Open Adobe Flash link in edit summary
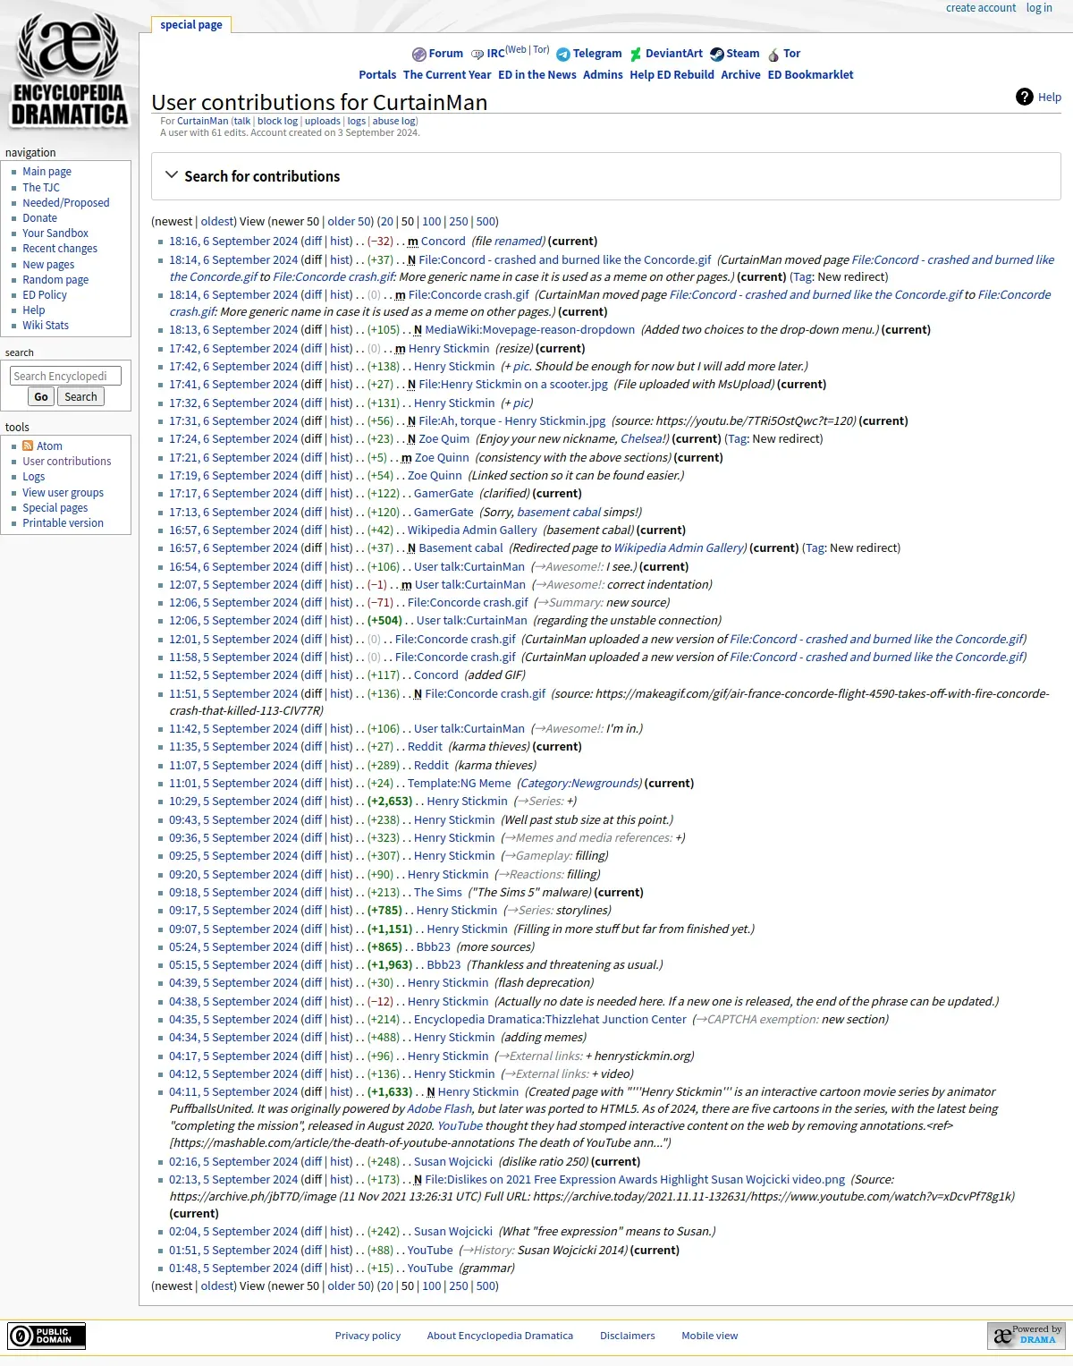1073x1366 pixels. [x=440, y=1109]
